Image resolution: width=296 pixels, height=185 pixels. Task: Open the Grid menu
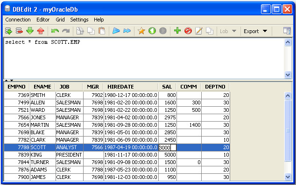[60, 20]
